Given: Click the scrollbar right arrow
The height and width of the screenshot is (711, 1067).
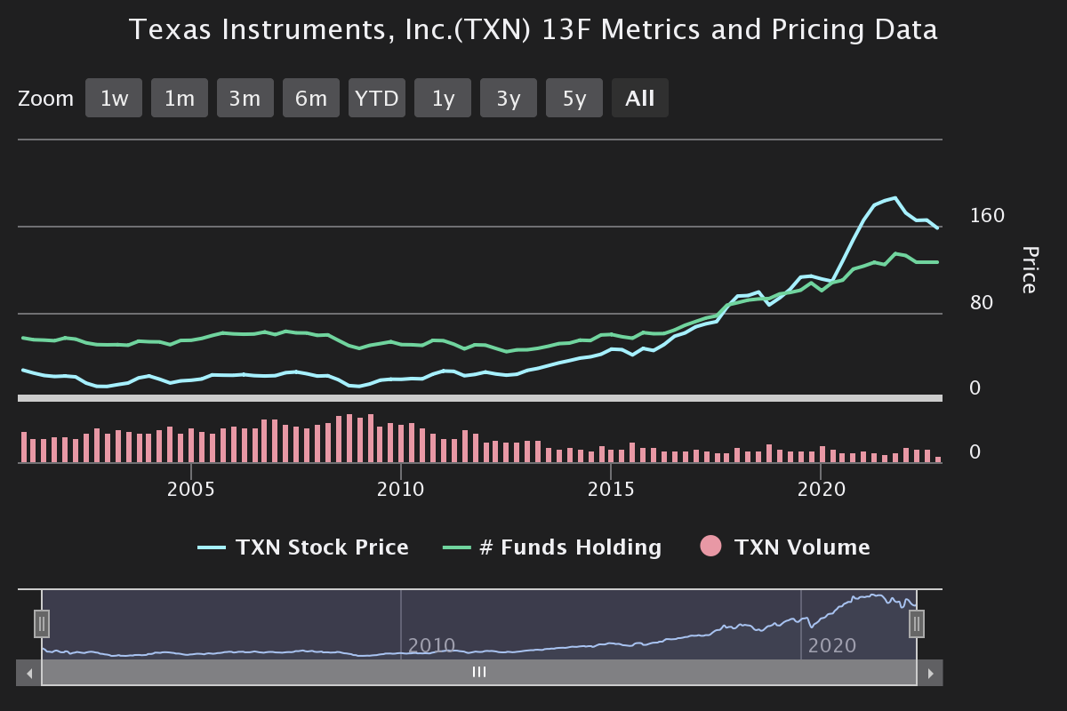Looking at the screenshot, I should (x=930, y=673).
